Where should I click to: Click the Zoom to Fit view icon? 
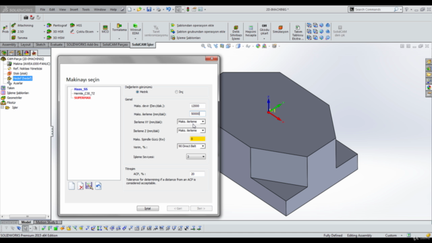point(203,46)
